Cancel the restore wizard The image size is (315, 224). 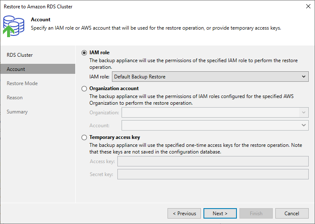(x=292, y=214)
